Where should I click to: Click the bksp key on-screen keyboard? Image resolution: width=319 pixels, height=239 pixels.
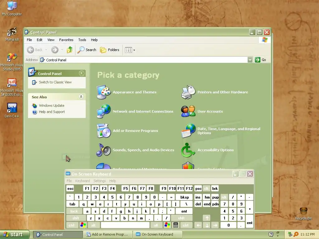coord(184,197)
